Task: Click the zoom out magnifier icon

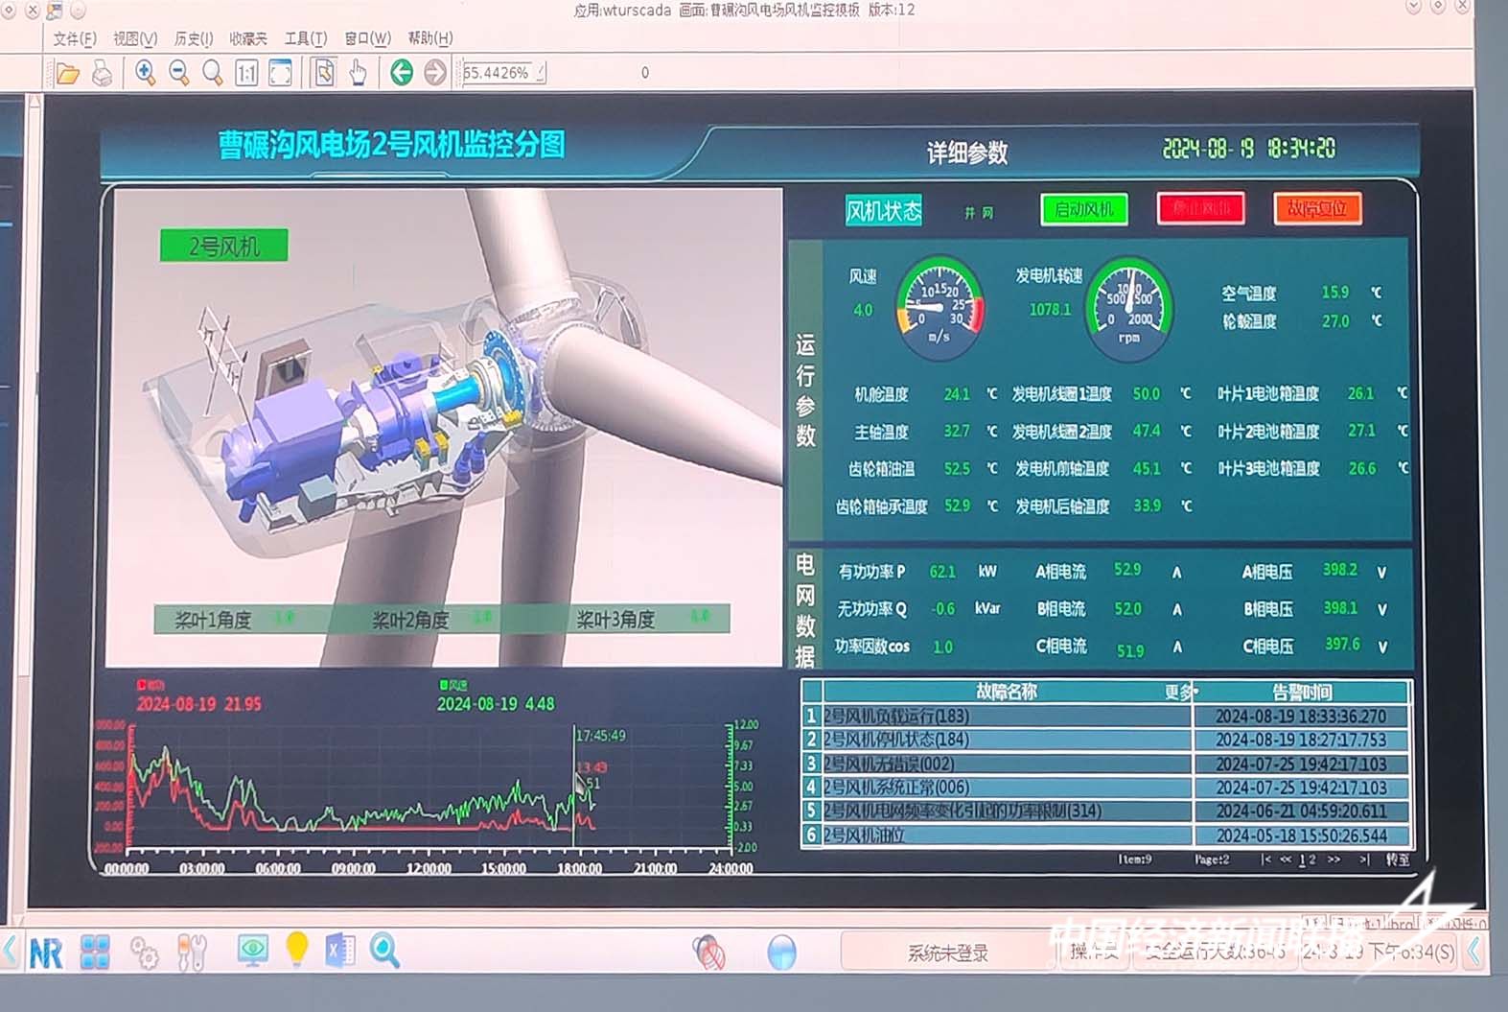Action: click(x=178, y=73)
